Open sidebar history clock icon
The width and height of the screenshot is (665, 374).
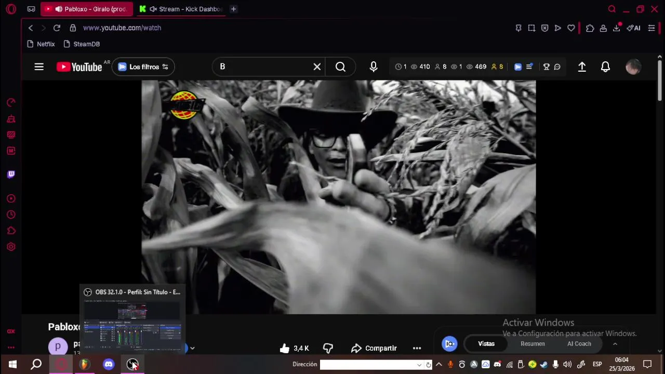[x=11, y=215]
